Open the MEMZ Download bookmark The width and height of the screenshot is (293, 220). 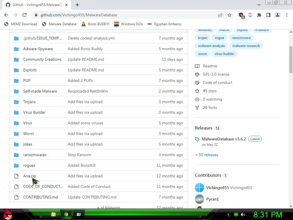21,24
